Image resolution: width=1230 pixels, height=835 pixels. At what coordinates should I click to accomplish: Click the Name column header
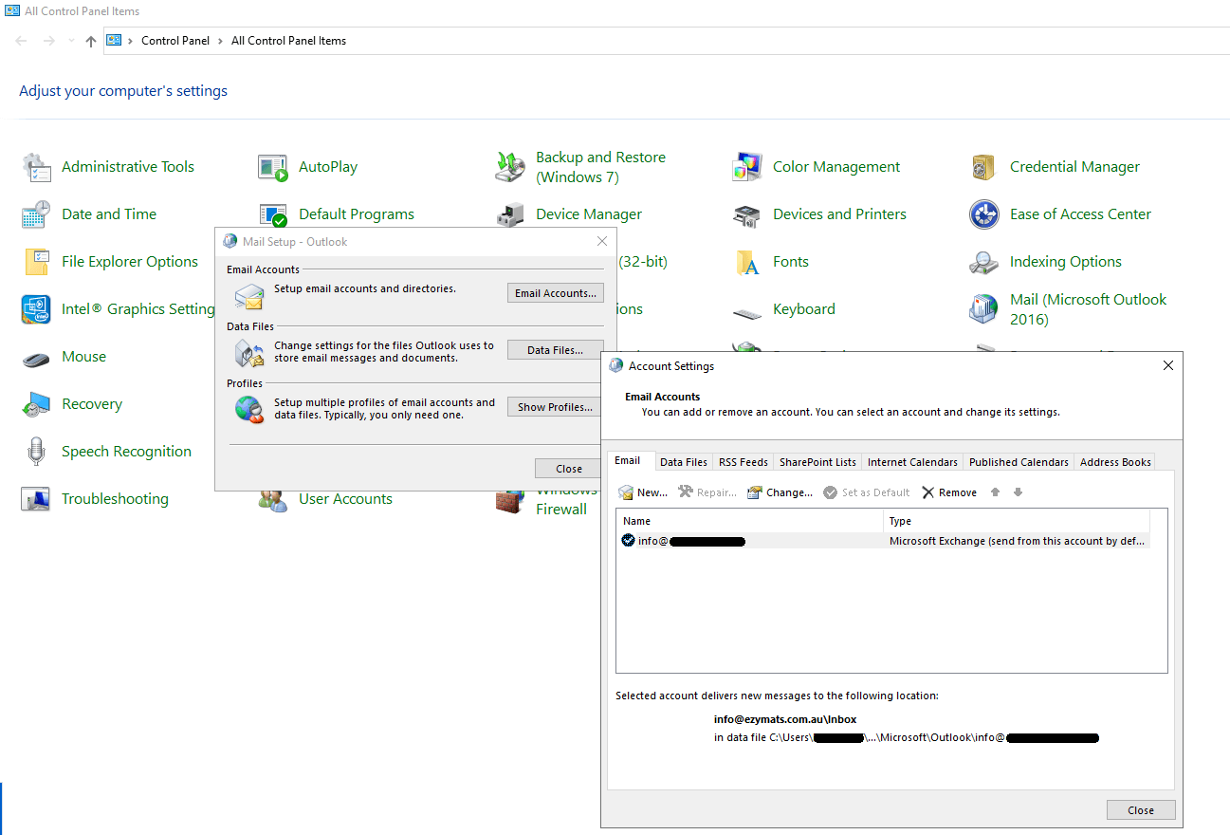[x=750, y=521]
